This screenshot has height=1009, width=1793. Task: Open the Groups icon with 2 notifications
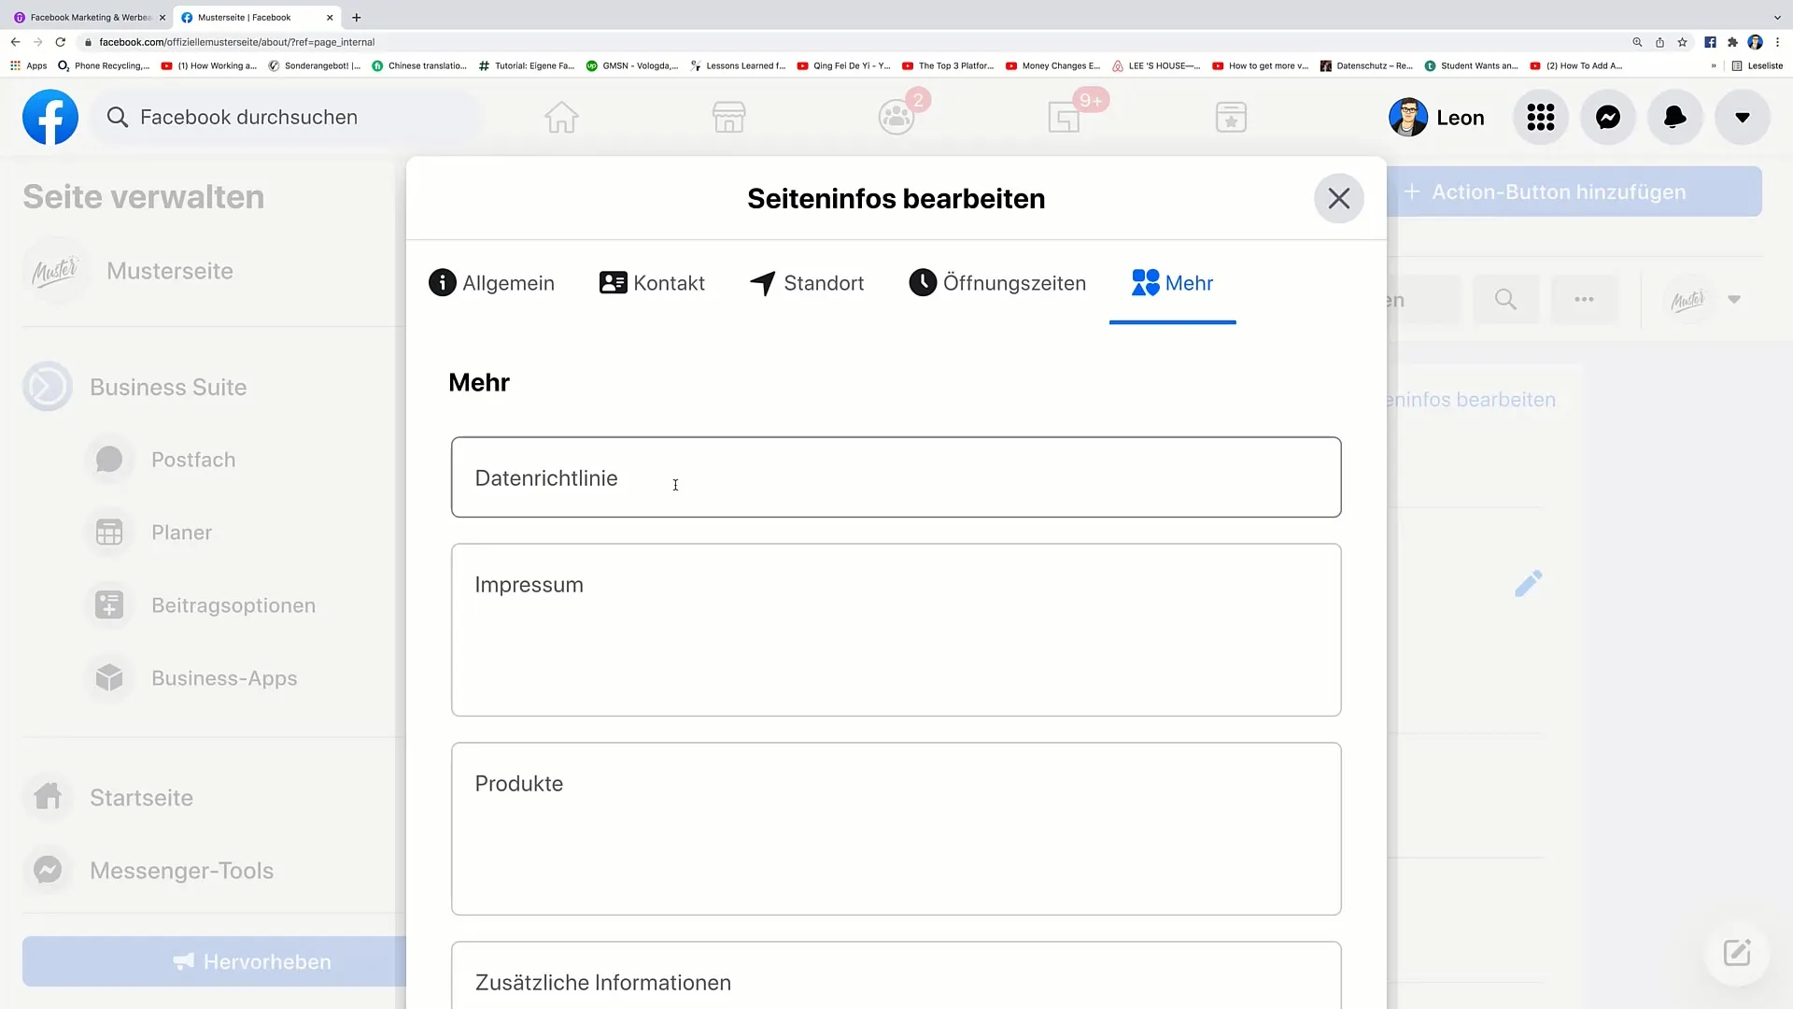click(896, 118)
